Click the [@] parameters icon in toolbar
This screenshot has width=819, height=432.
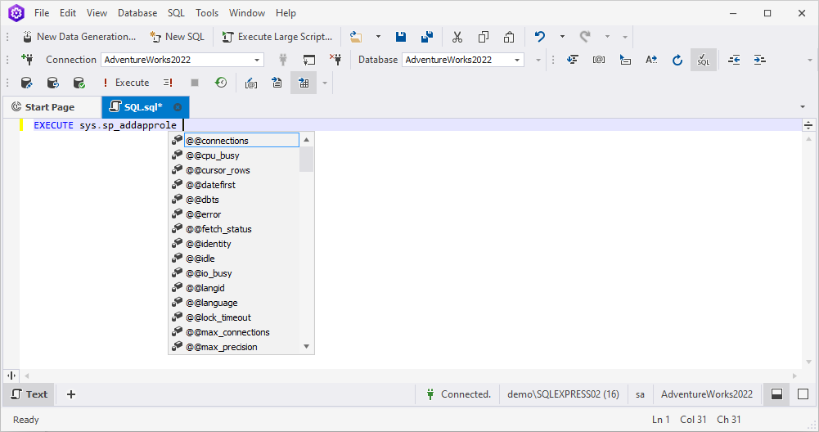tap(599, 60)
